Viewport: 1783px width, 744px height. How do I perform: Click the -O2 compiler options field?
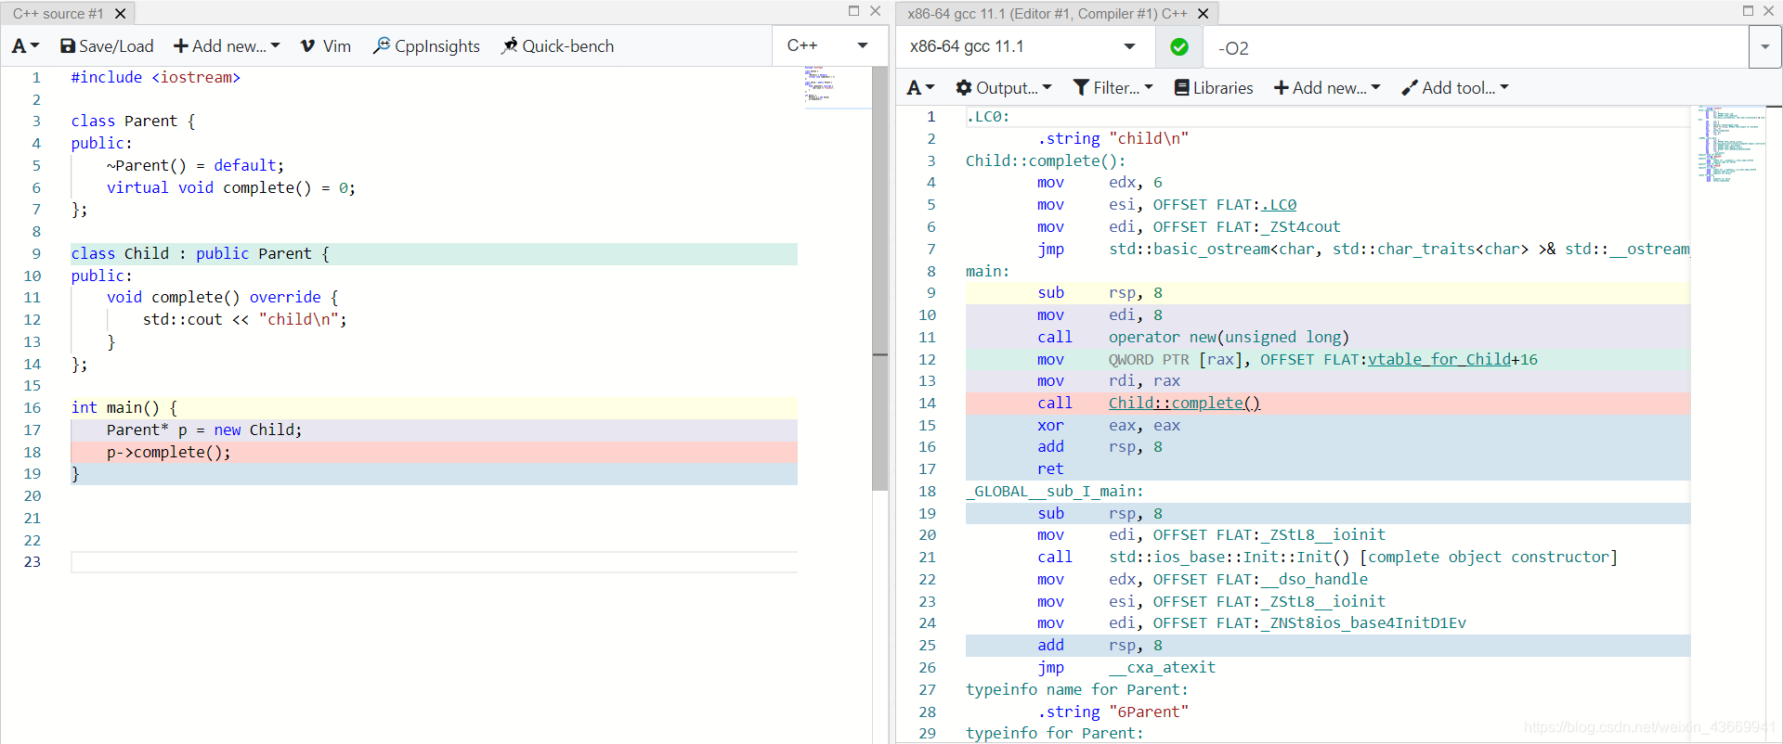click(x=1477, y=48)
